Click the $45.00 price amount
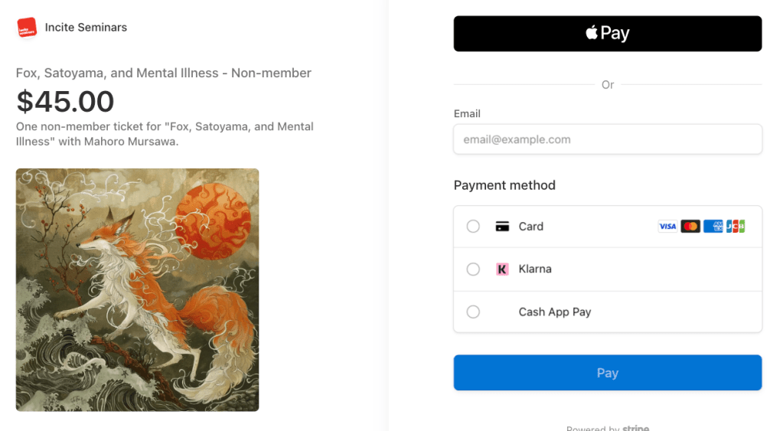 [65, 101]
